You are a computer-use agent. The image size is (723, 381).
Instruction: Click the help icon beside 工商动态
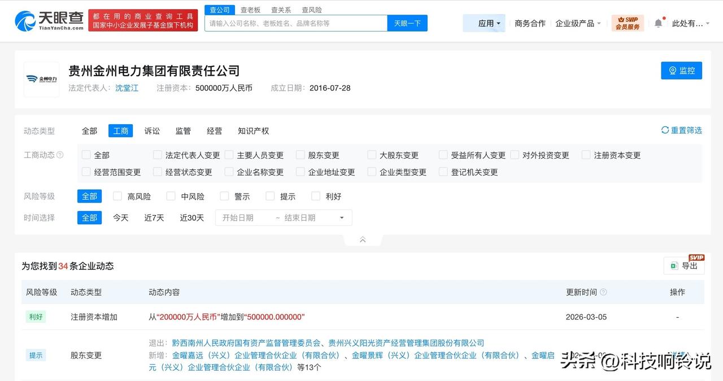pyautogui.click(x=60, y=155)
